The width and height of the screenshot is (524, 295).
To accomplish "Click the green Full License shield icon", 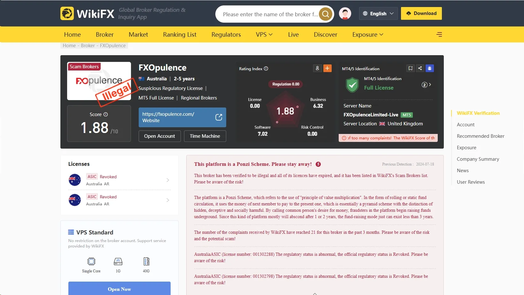I will (352, 85).
